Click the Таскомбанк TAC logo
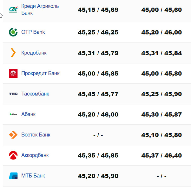The image size is (191, 189). click(x=13, y=94)
